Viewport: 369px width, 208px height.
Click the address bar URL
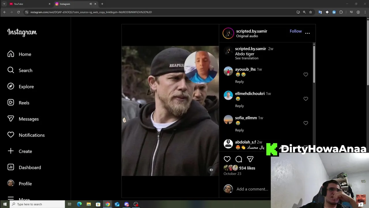tap(91, 12)
